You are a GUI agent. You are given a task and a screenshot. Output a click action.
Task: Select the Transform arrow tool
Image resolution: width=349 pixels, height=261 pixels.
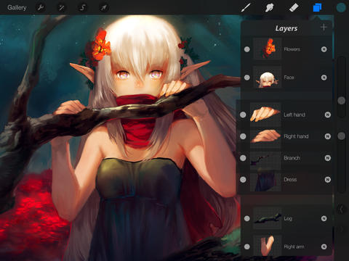tap(103, 8)
